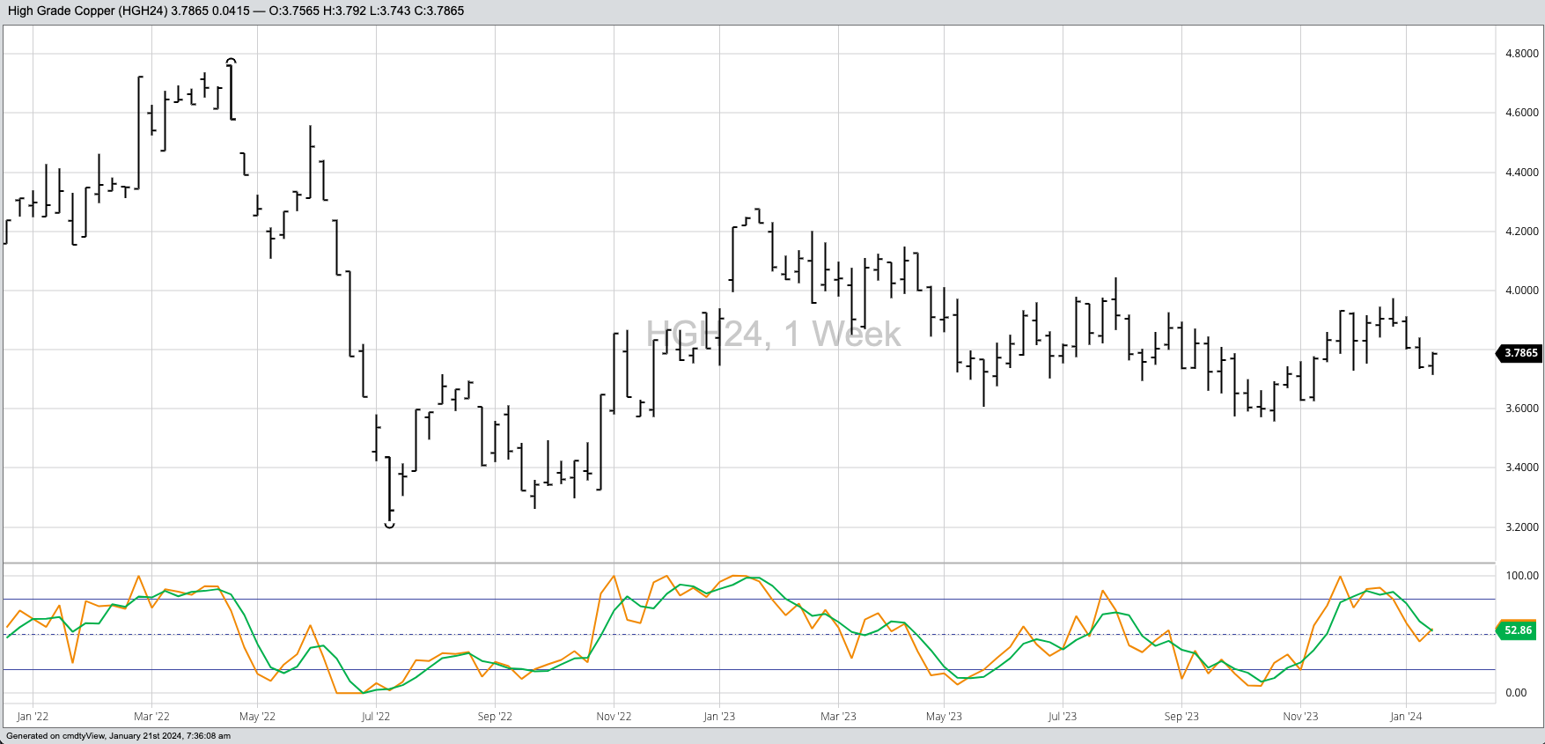
Task: Select the Jan '24 date label
Action: tap(1406, 717)
